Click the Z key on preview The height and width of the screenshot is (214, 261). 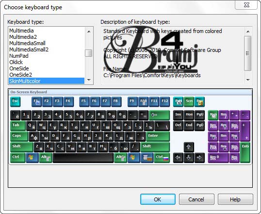point(39,147)
